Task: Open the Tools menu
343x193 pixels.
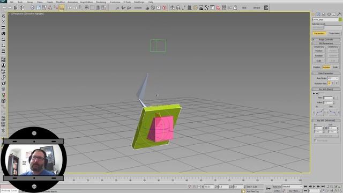Action: (x=20, y=2)
